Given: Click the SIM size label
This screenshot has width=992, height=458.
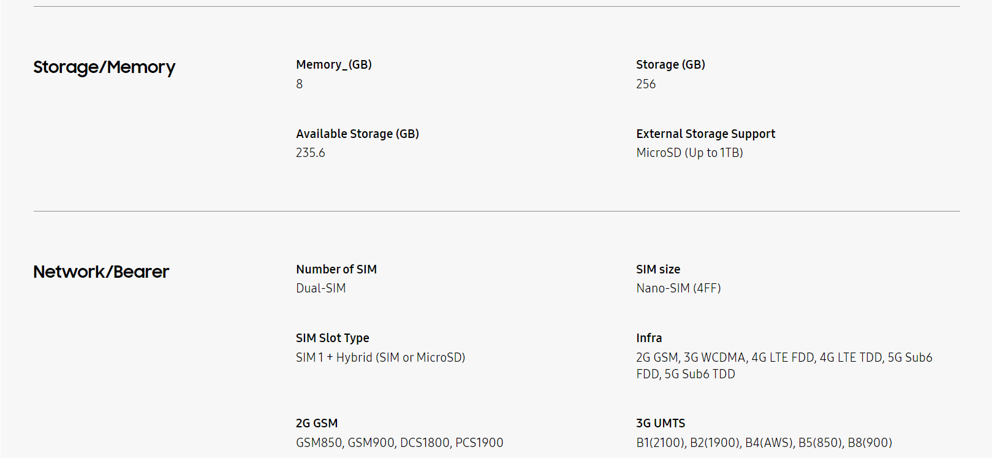Looking at the screenshot, I should point(658,269).
